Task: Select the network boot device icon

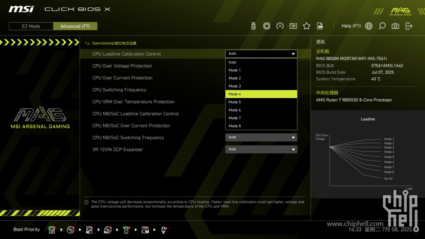Action: pyautogui.click(x=164, y=230)
